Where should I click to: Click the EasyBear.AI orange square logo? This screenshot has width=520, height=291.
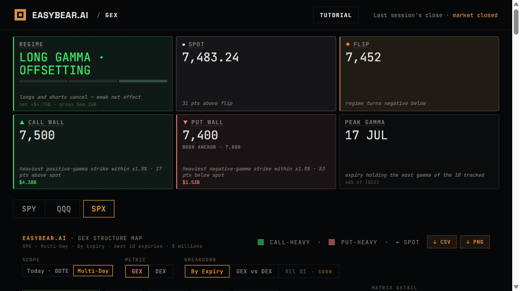[20, 15]
